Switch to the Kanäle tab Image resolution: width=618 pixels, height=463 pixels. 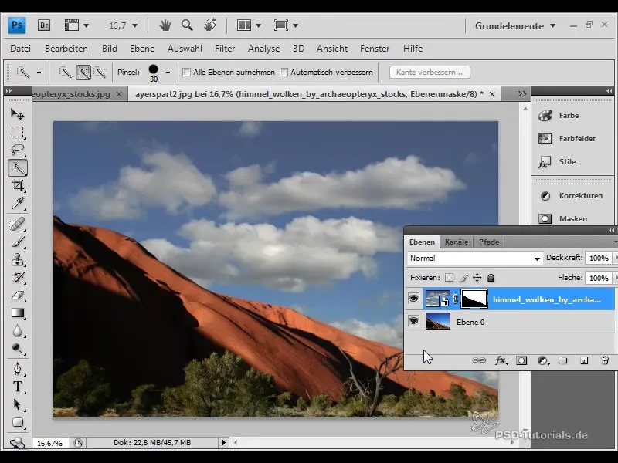pos(457,242)
